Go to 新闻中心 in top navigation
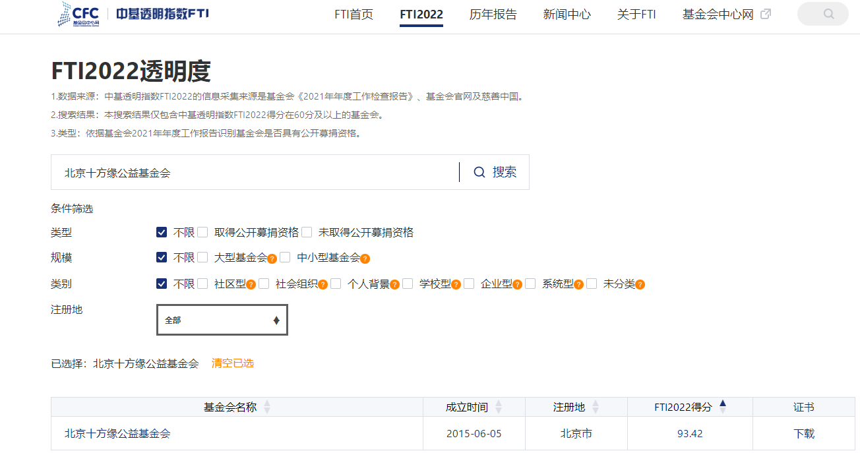 click(567, 15)
